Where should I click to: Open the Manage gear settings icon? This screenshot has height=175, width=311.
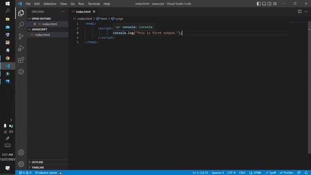point(21,164)
